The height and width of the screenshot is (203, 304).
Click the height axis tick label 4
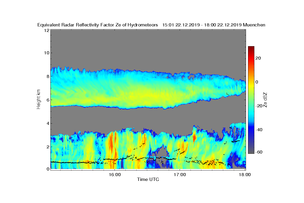pos(48,123)
